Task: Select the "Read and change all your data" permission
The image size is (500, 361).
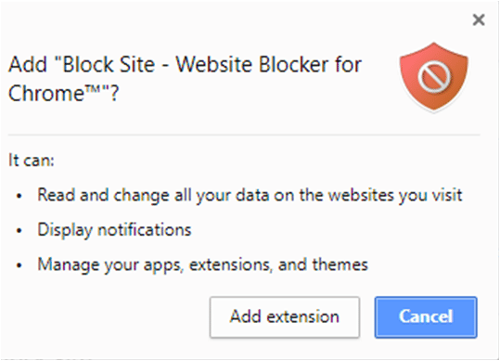Action: 250,195
